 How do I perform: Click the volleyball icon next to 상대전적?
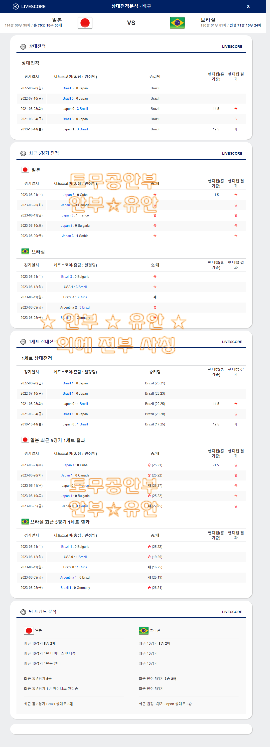point(23,47)
